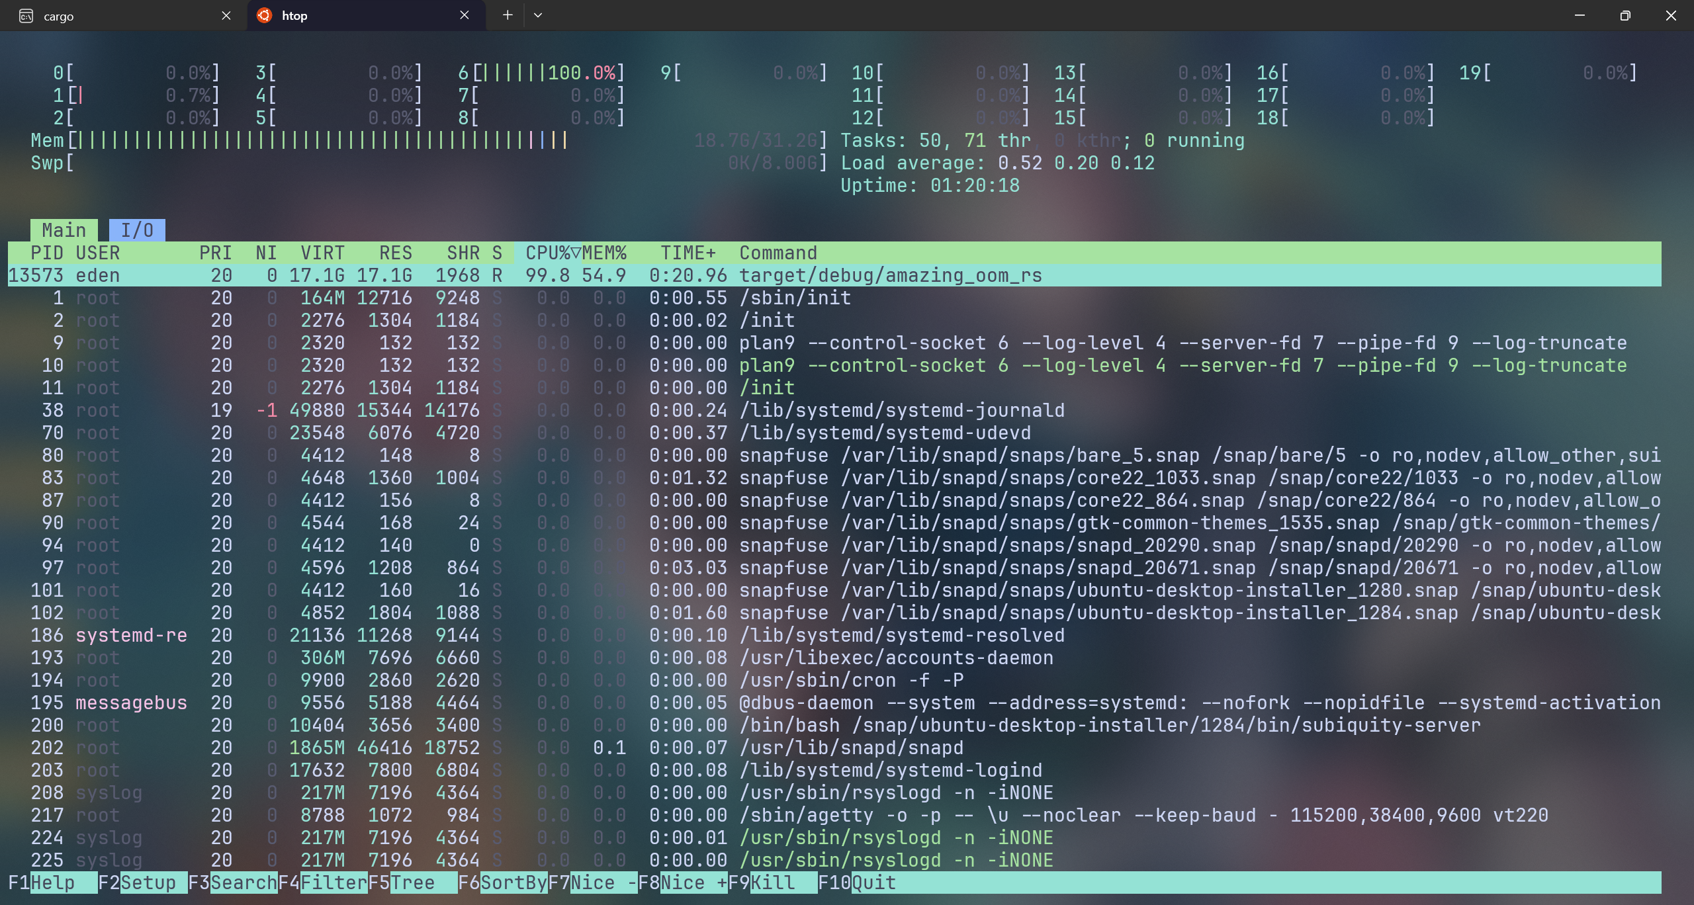This screenshot has width=1694, height=905.
Task: Switch to htop Main screen tab
Action: point(64,230)
